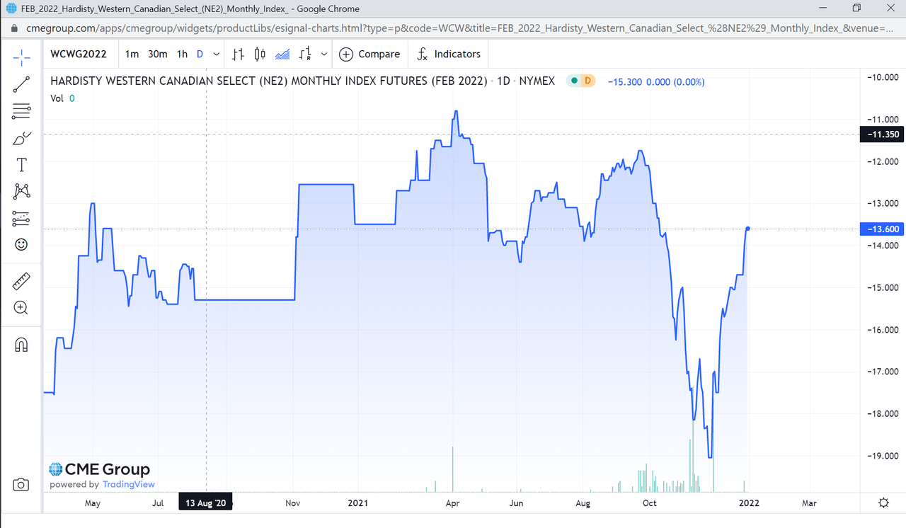This screenshot has height=528, width=906.
Task: Open the bar replay dropdown chevron
Action: [x=324, y=54]
